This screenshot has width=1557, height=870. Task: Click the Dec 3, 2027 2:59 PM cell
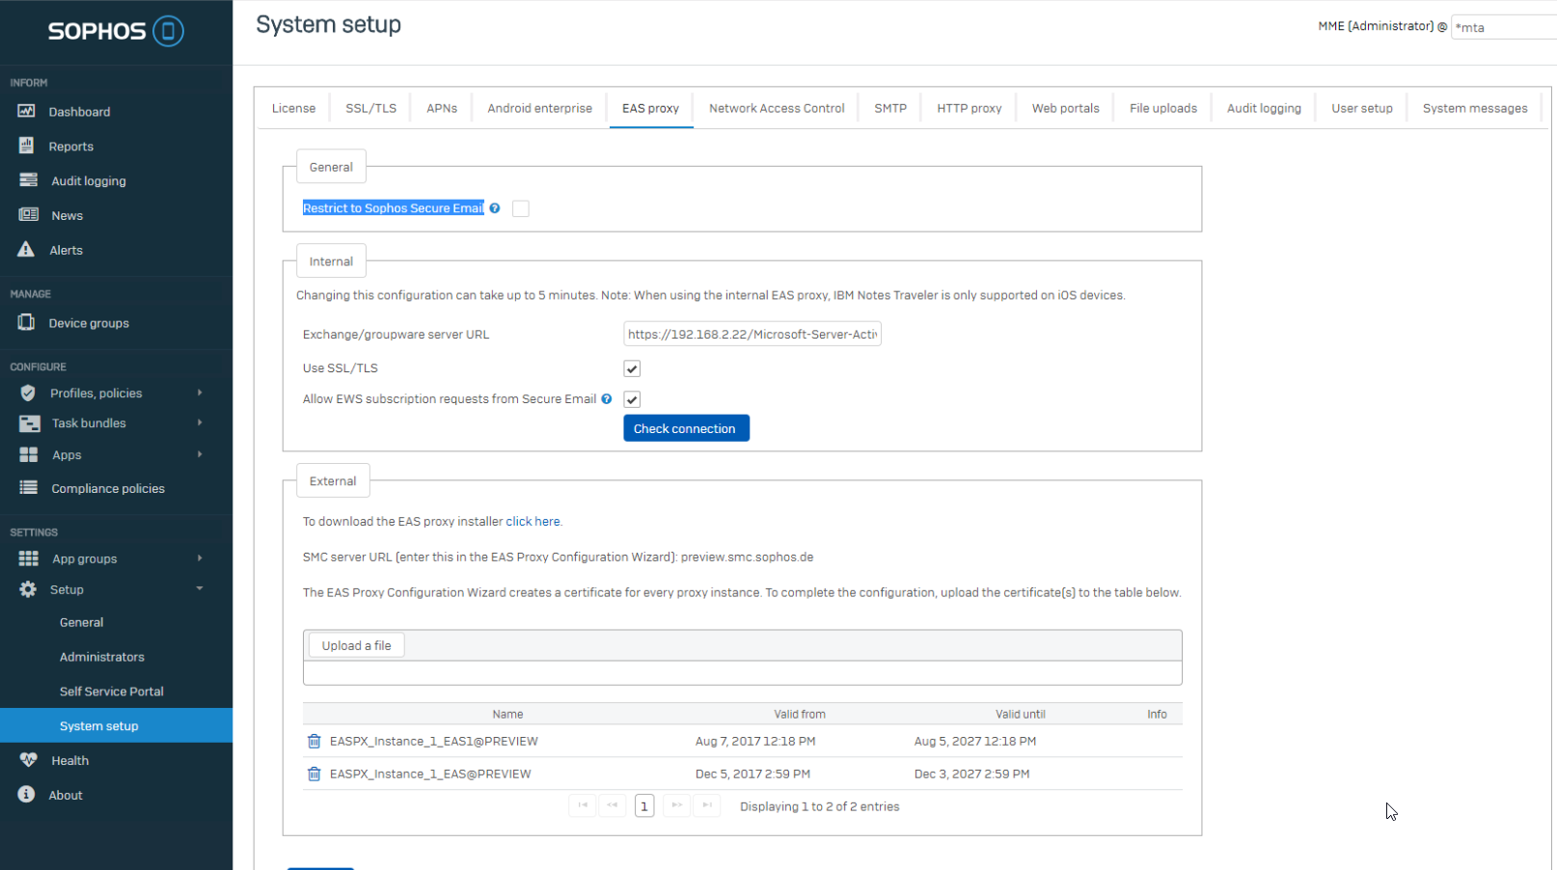point(971,774)
